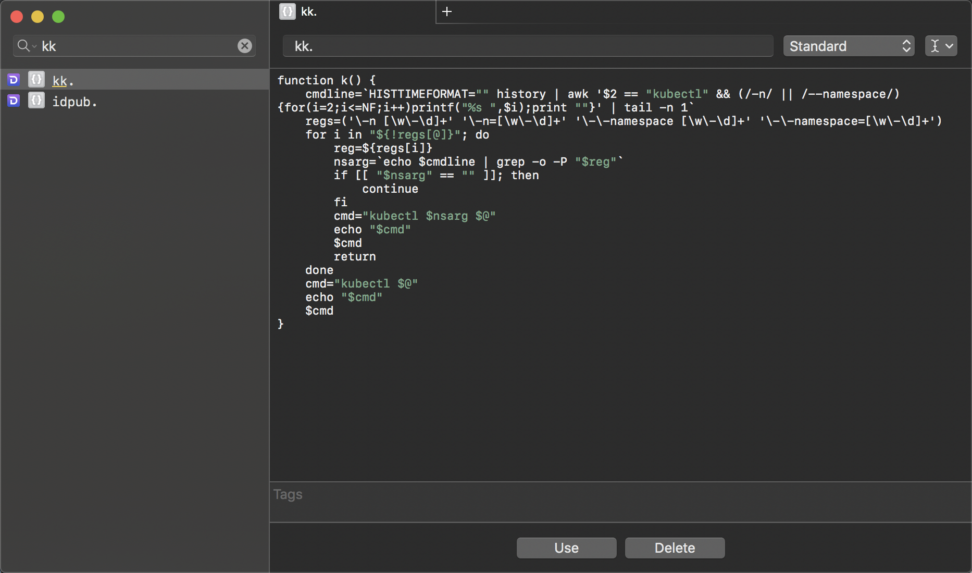Select the idpub. snippet in list
This screenshot has height=573, width=972.
tap(74, 102)
